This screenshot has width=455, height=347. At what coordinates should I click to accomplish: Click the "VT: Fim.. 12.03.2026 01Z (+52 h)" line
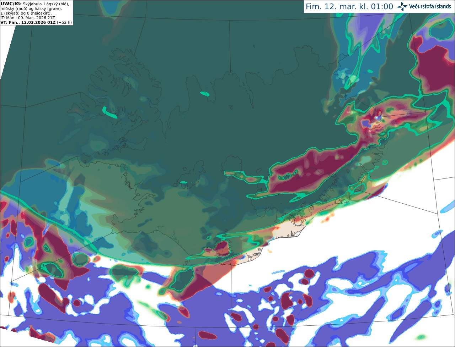[x=36, y=22]
